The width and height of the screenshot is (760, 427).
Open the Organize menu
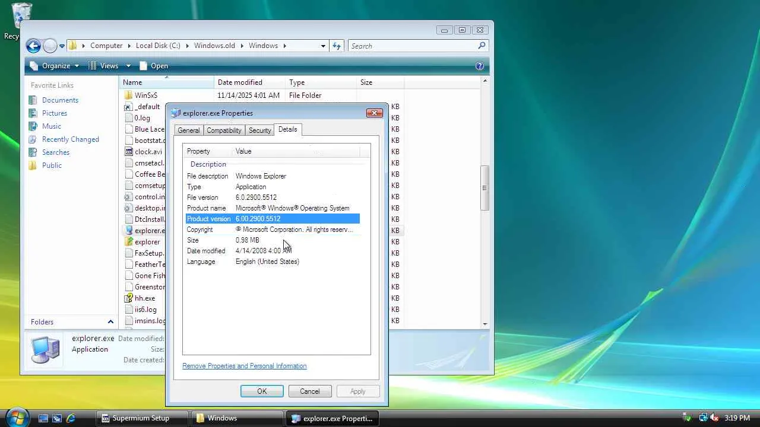[x=54, y=66]
